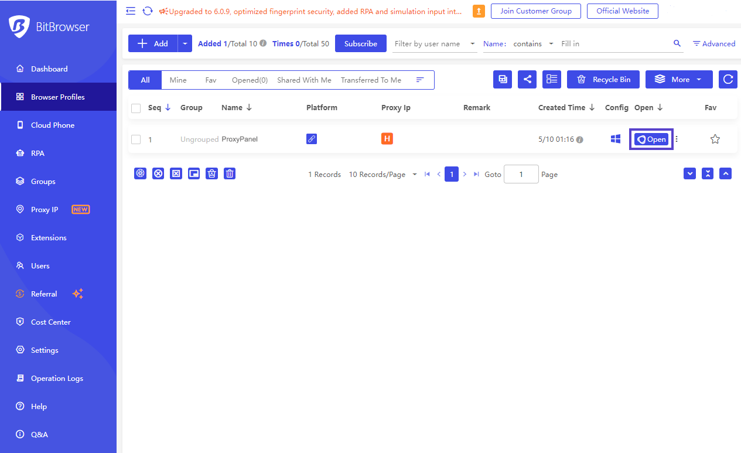This screenshot has height=453, width=741.
Task: Click the refresh icon in top bar
Action: (148, 11)
